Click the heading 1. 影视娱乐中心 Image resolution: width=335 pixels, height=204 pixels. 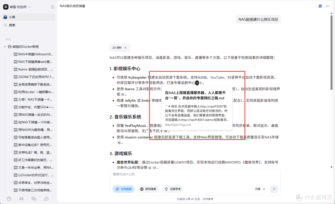point(125,69)
